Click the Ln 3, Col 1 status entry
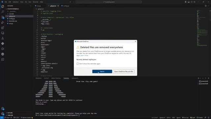Screen dimensions: 211x119 [155, 118]
